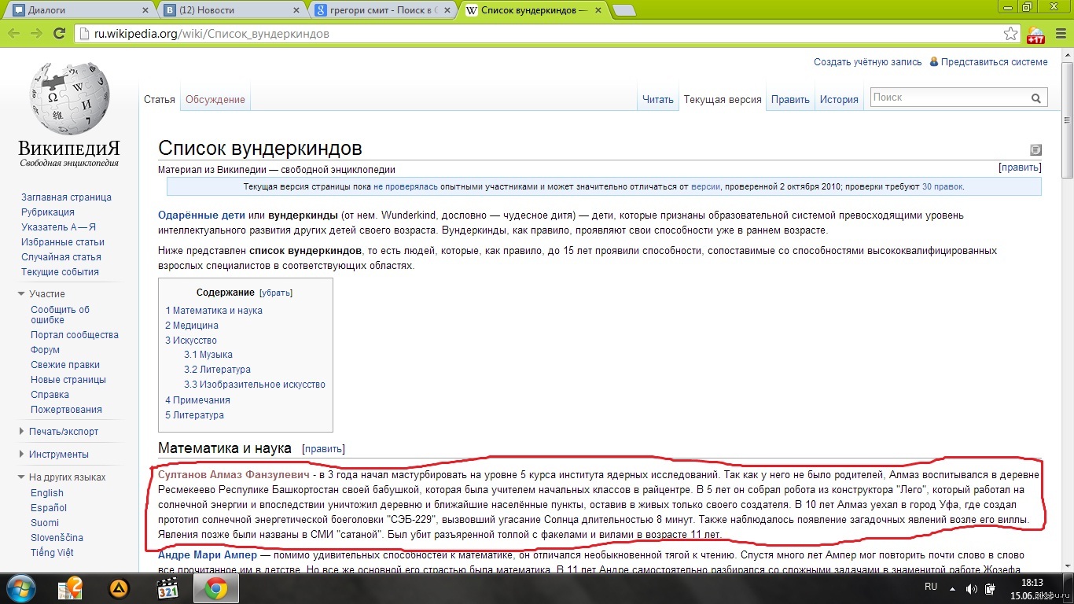The height and width of the screenshot is (604, 1074).
Task: Click не проверялась link in the notice
Action: (406, 187)
